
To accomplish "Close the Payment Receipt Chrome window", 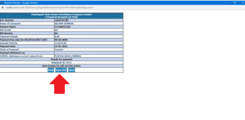I will point(243,3).
